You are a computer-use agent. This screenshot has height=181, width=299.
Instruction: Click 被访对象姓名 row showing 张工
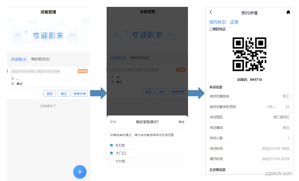[249, 96]
